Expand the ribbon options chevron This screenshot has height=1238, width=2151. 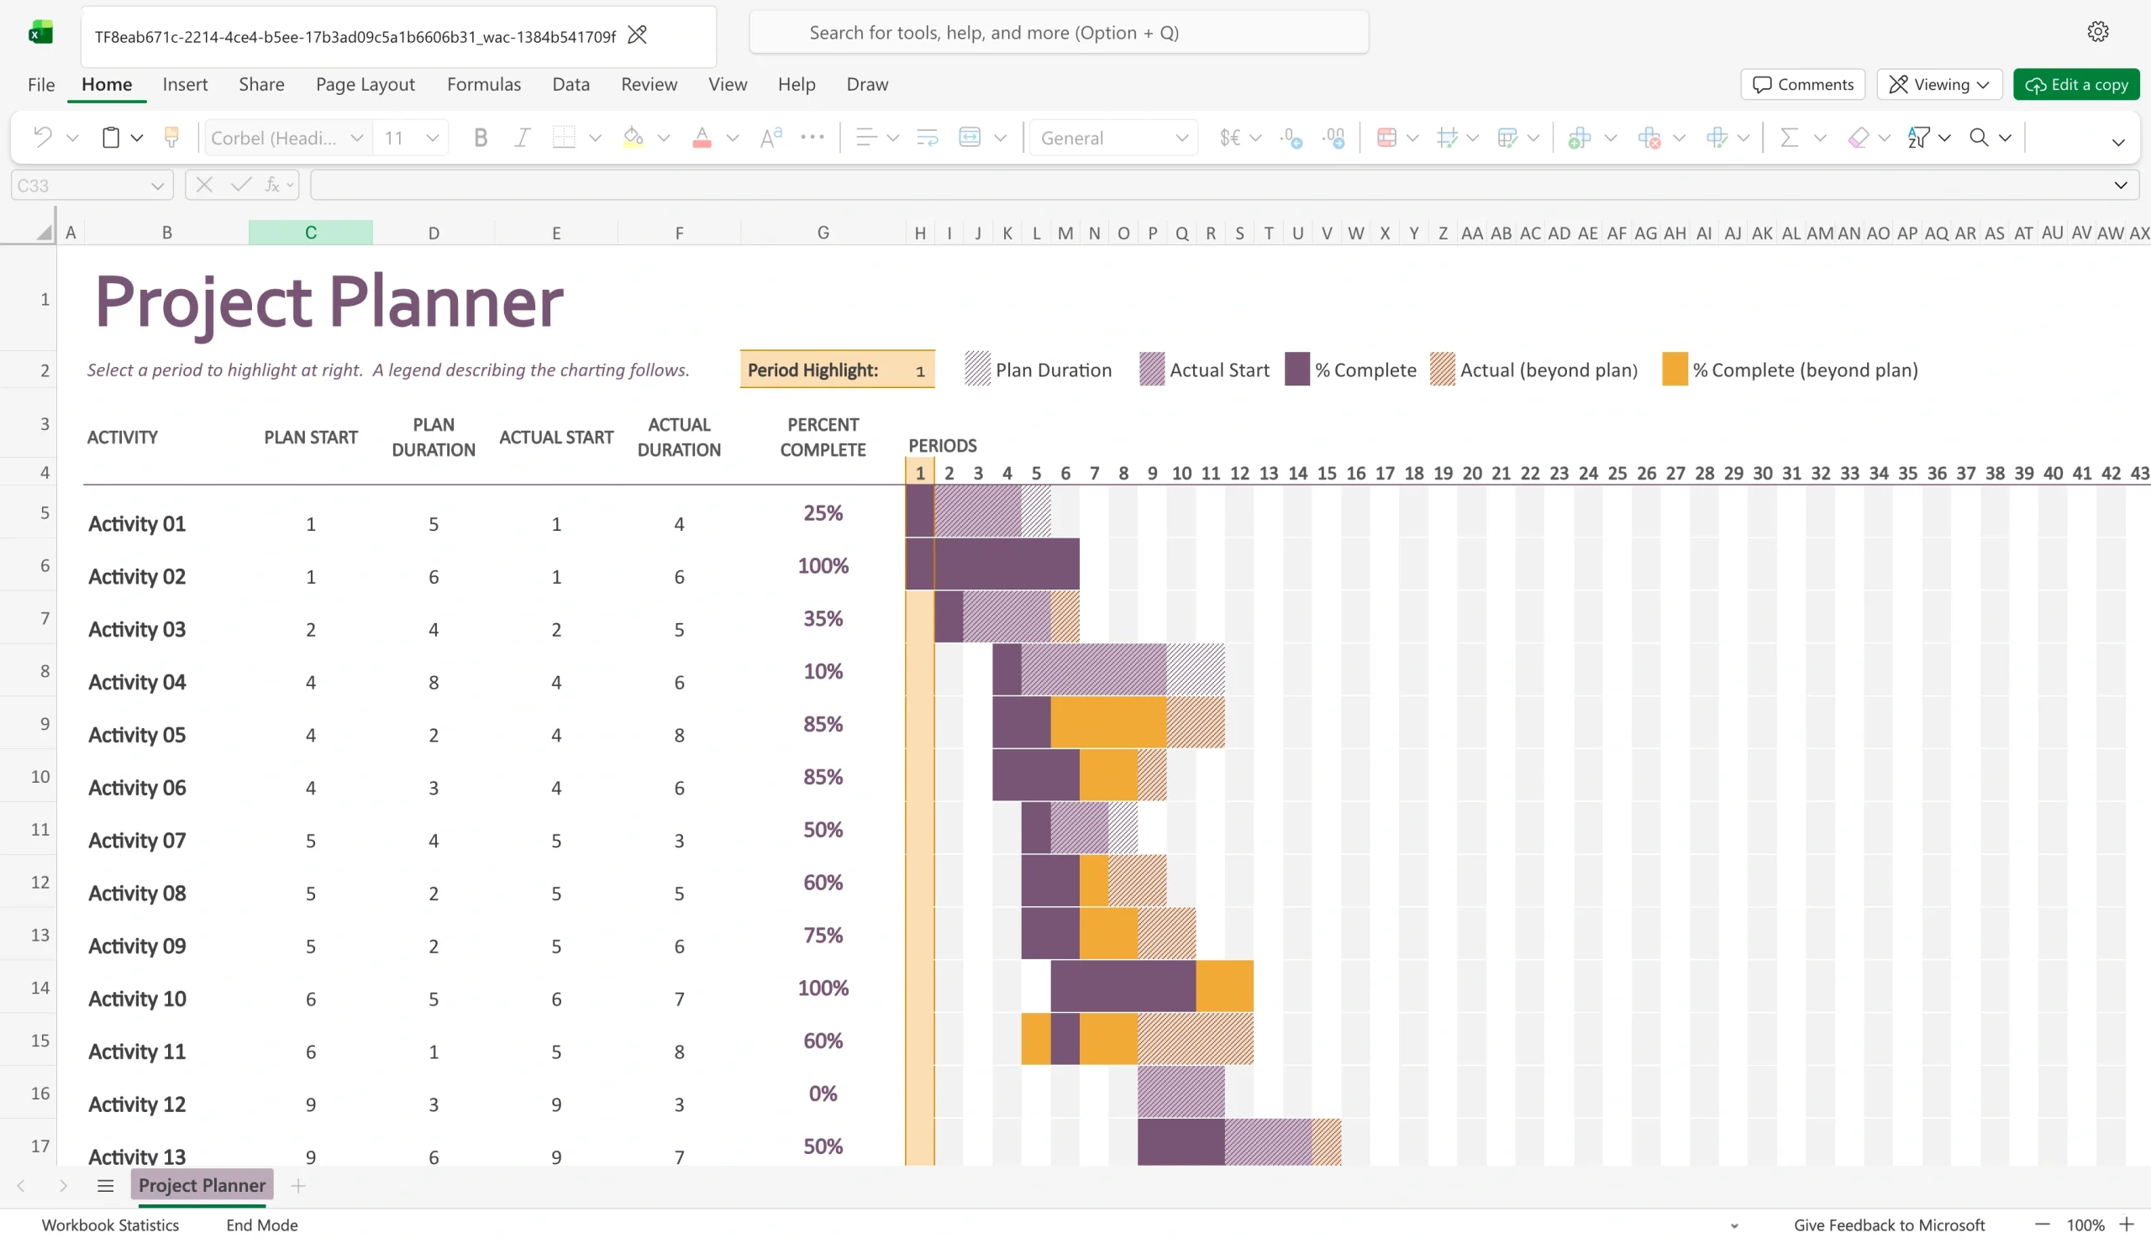click(2118, 142)
